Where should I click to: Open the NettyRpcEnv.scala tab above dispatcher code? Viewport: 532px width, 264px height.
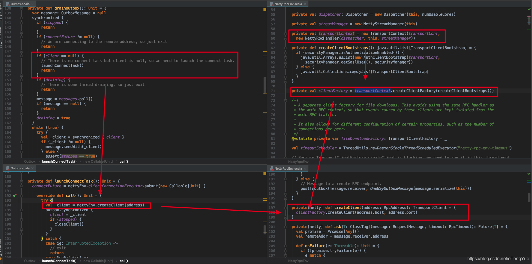pyautogui.click(x=288, y=4)
